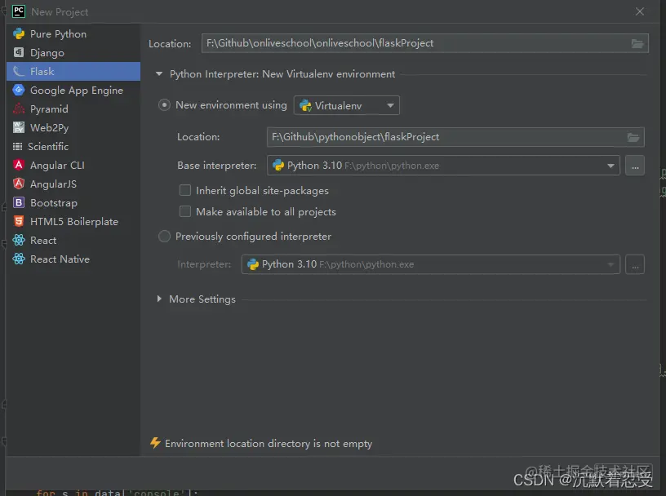Select AngularJS project type
Image resolution: width=666 pixels, height=496 pixels.
pyautogui.click(x=73, y=184)
